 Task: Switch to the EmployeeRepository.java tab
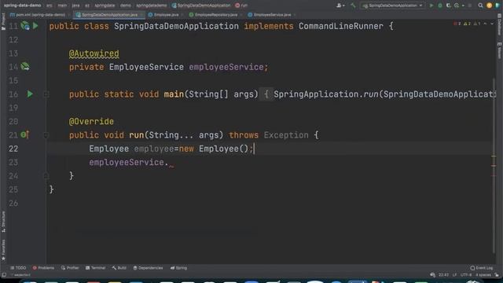point(215,15)
